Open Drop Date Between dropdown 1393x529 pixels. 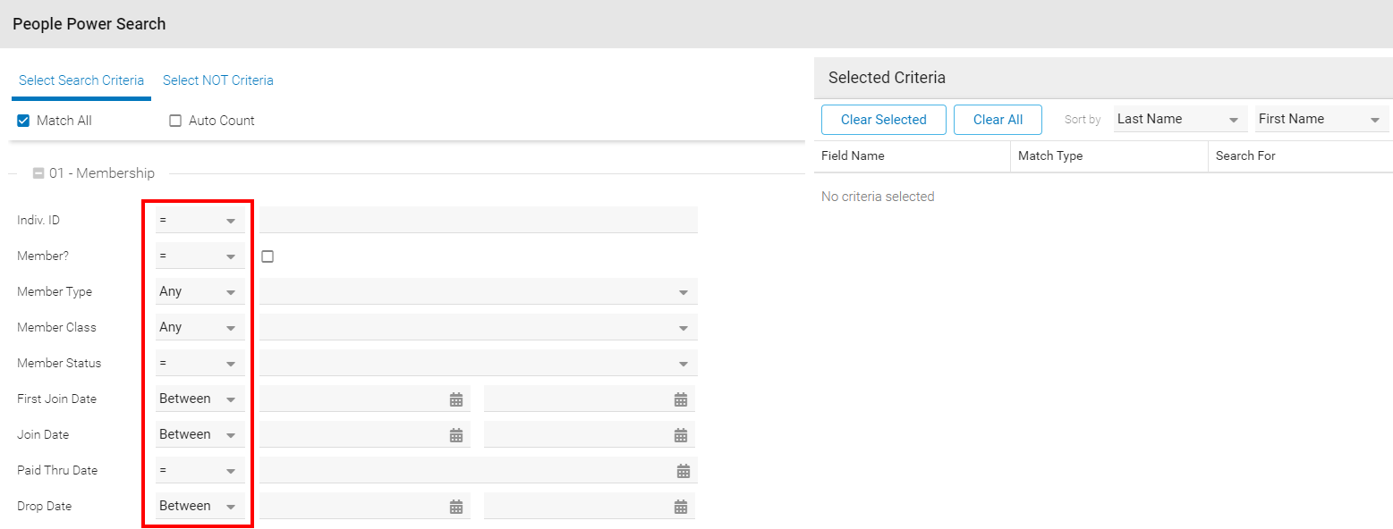200,506
